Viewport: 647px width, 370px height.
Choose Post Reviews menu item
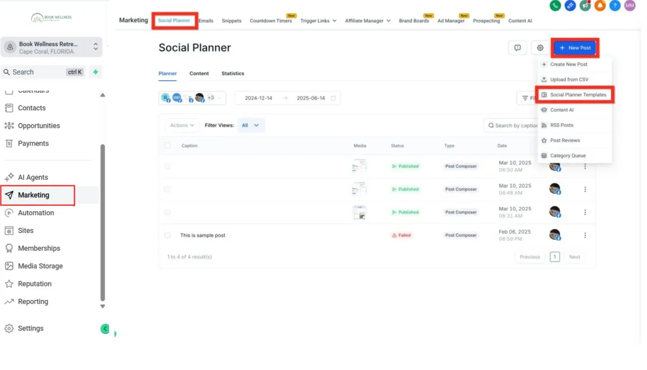[574, 140]
